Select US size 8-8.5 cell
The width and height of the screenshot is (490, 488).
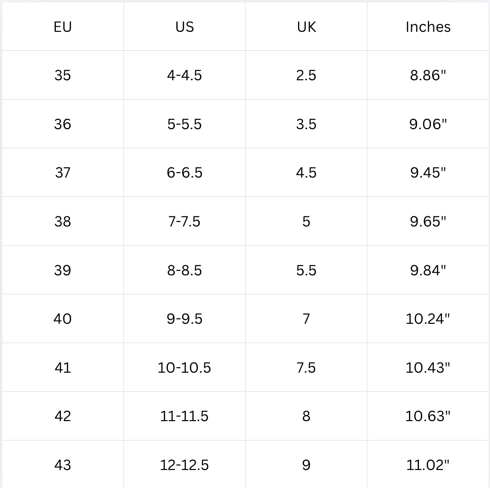pyautogui.click(x=185, y=270)
